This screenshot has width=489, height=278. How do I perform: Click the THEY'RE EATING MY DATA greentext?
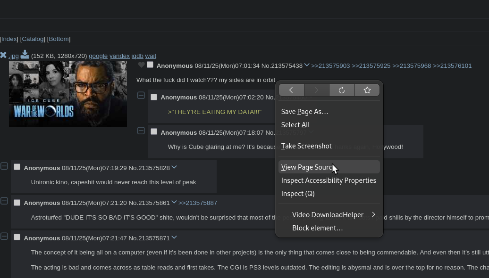click(215, 112)
